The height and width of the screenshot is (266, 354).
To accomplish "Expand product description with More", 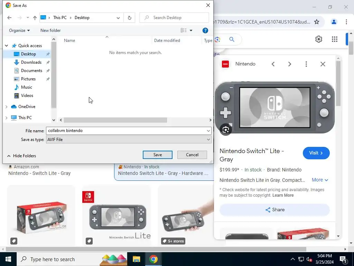I will [x=320, y=180].
